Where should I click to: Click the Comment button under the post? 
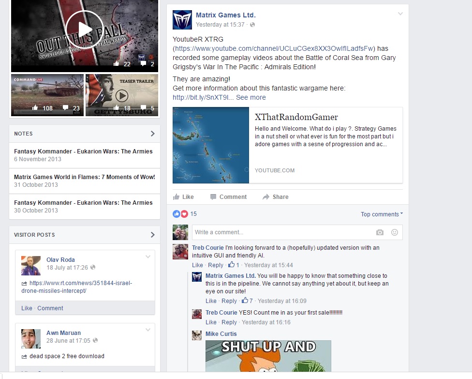coord(228,197)
